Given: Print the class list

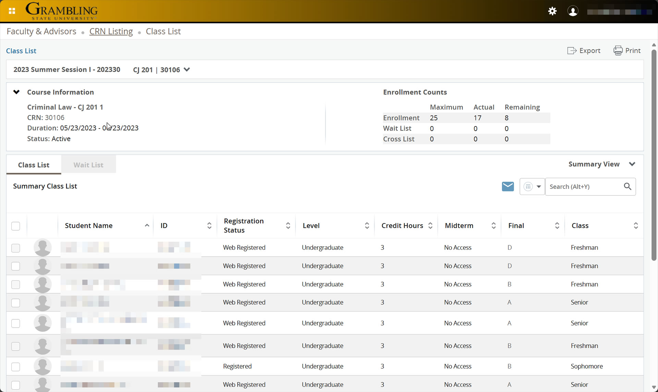Looking at the screenshot, I should [x=627, y=50].
